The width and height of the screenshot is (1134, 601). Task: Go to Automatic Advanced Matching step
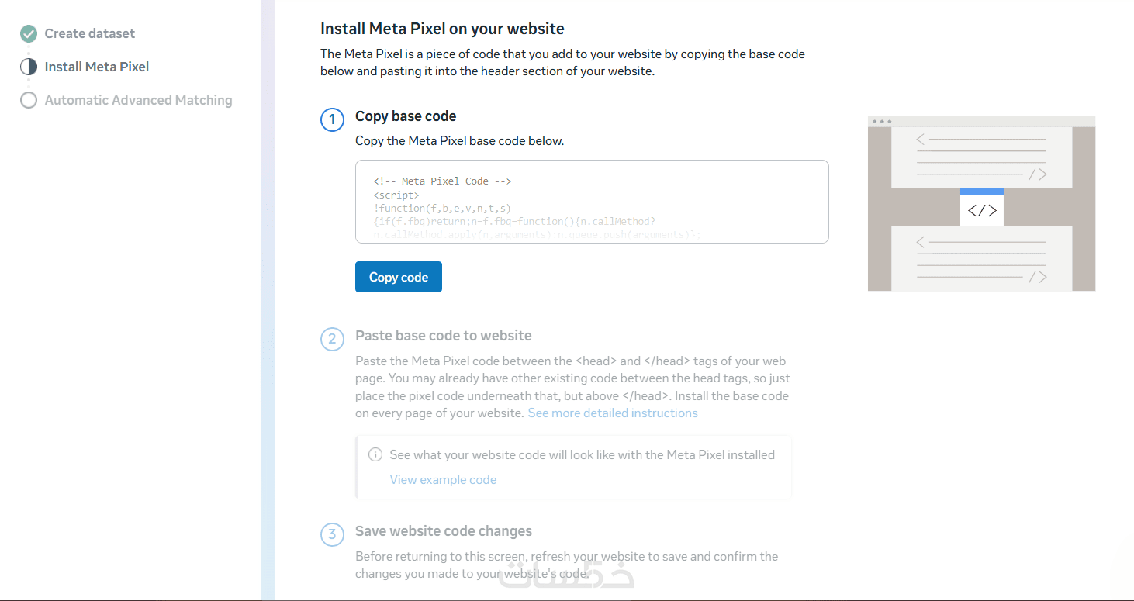coord(138,100)
